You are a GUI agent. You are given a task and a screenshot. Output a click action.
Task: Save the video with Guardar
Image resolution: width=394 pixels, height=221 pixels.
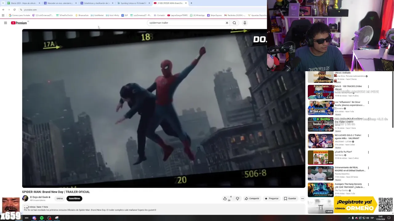[290, 199]
